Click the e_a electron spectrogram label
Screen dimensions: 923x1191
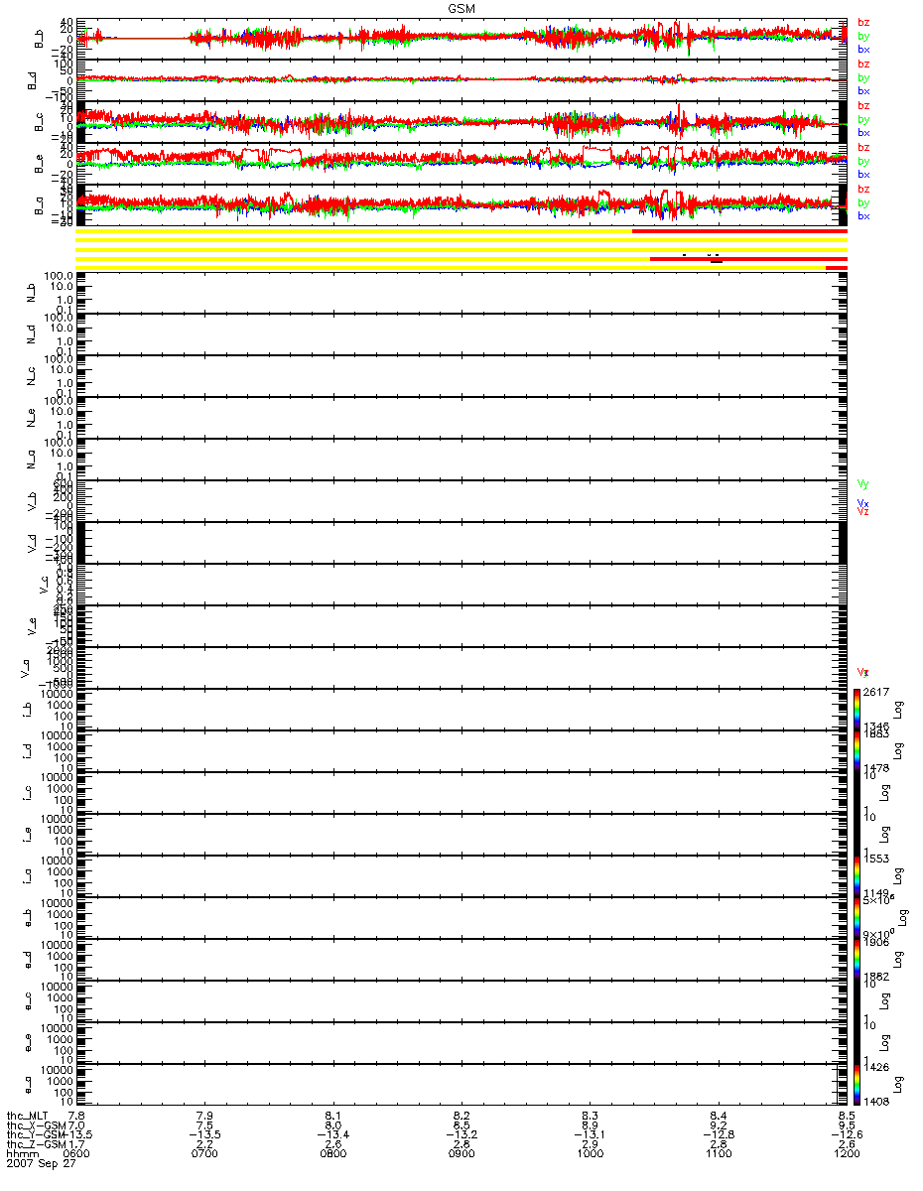26,1085
